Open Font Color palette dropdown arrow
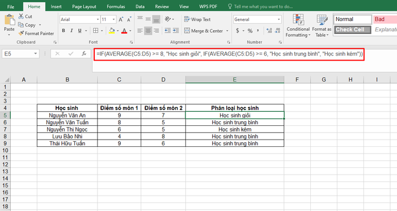This screenshot has height=211, width=397. (130, 31)
